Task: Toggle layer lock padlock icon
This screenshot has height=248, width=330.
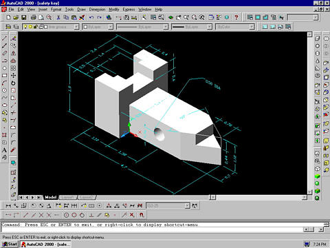Action: coord(36,27)
